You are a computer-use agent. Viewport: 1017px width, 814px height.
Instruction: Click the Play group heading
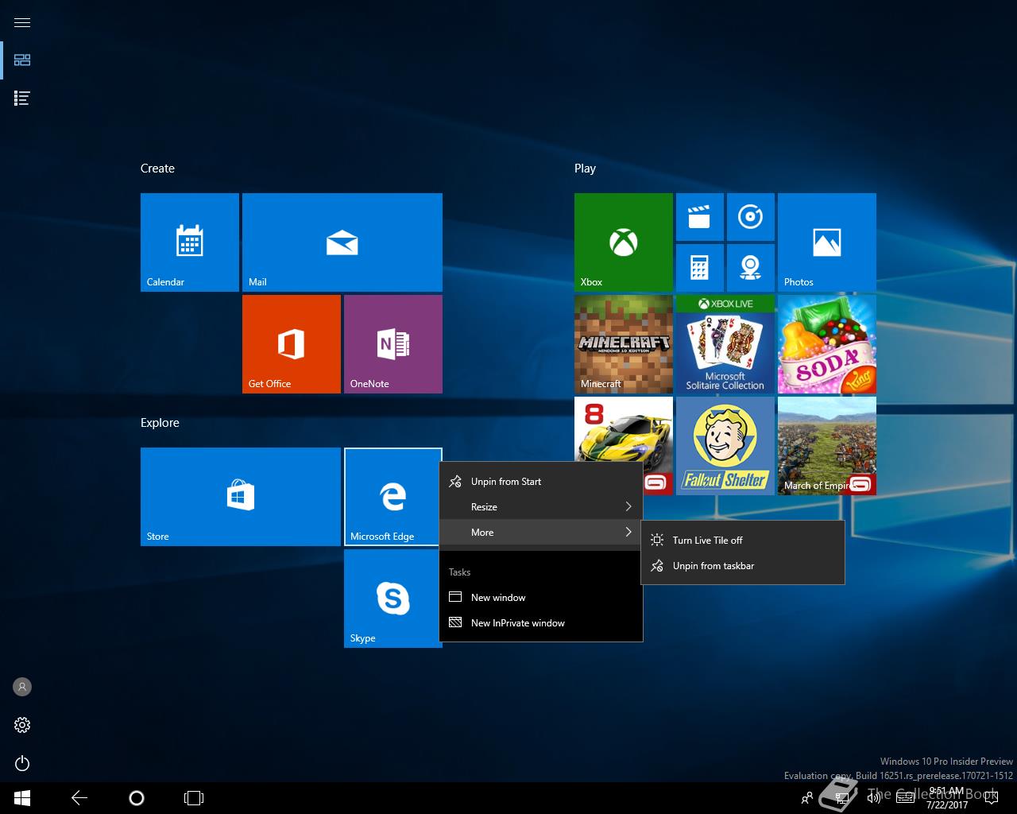(x=585, y=169)
